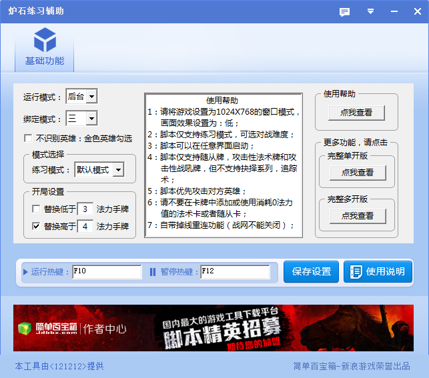Viewport: 429px width, 378px height.
Task: Click the 作者中心 text on banner
Action: (x=105, y=329)
